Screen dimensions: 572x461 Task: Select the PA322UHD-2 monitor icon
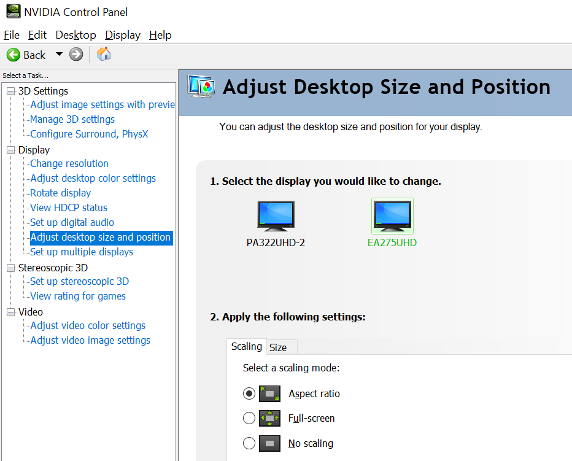click(x=276, y=216)
